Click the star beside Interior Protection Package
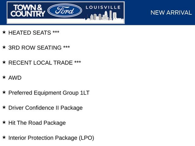Viewport: 195px width, 146px height. 4,137
